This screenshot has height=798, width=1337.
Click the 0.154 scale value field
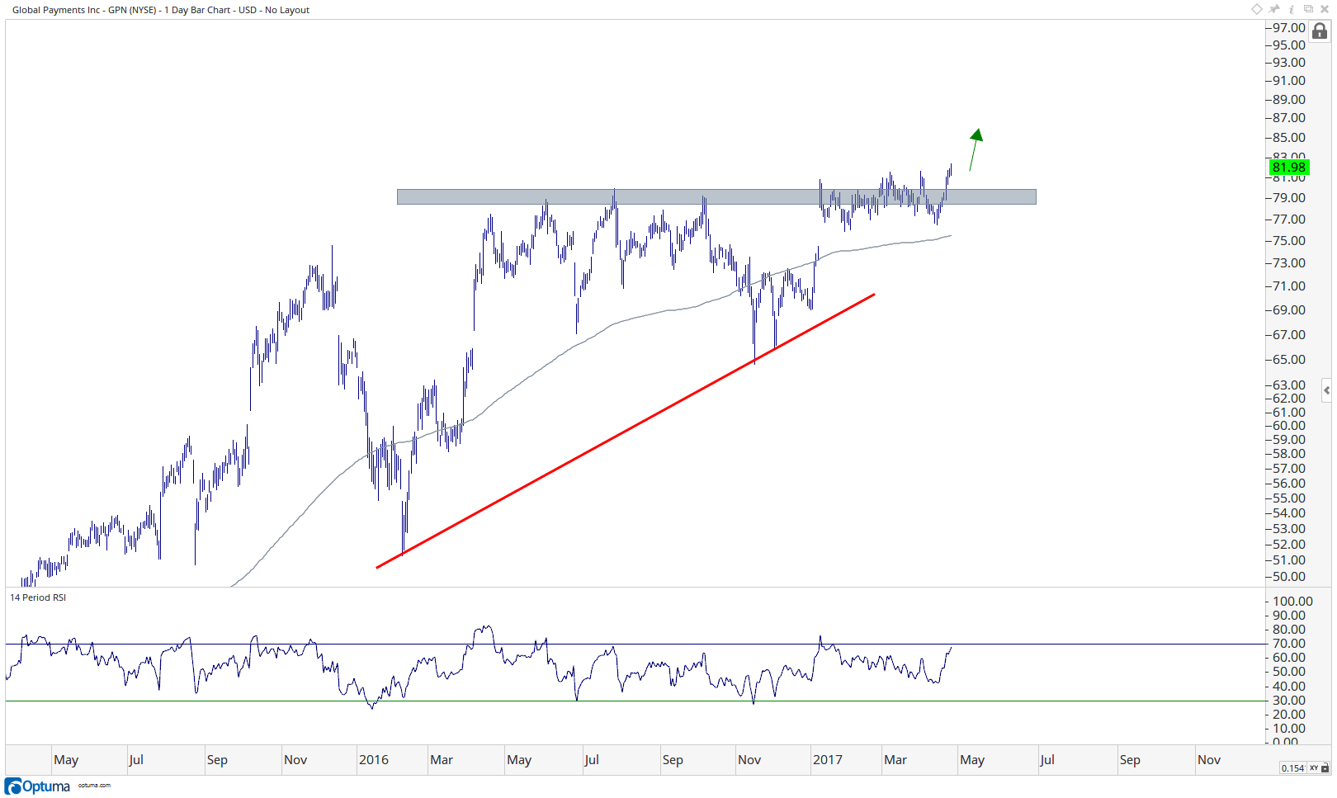coord(1292,767)
